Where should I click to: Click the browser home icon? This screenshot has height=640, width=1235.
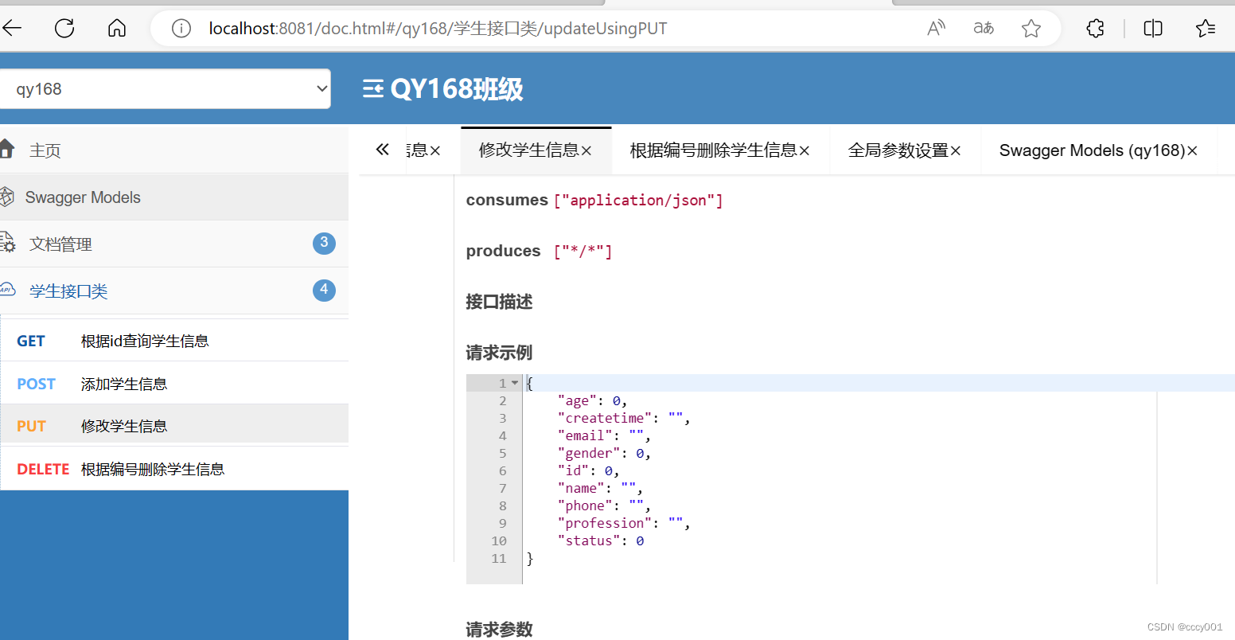point(116,28)
